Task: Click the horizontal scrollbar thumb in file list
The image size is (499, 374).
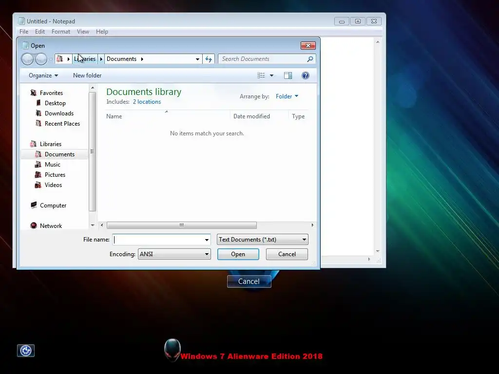Action: (182, 225)
